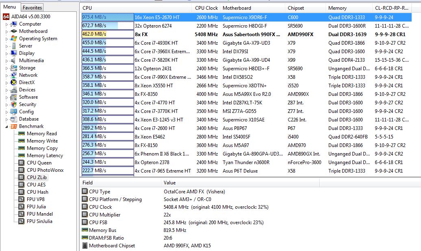The height and width of the screenshot is (251, 421).
Task: Sort by the Motherboard column header
Action: (x=253, y=8)
